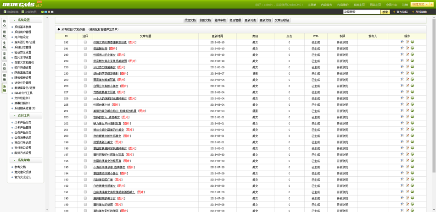Open 数据库备份/还原 in sidebar
Viewport: 436px width, 212px height.
coord(25,88)
